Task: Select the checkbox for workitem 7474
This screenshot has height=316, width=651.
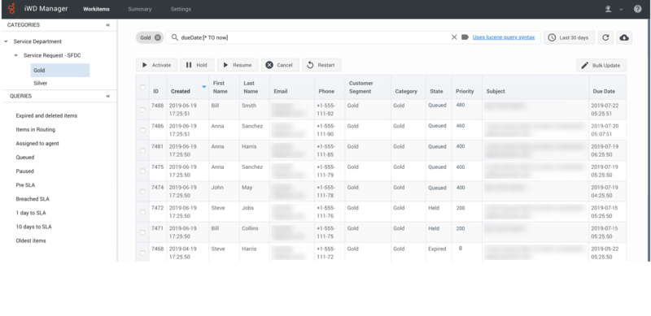Action: coord(143,192)
